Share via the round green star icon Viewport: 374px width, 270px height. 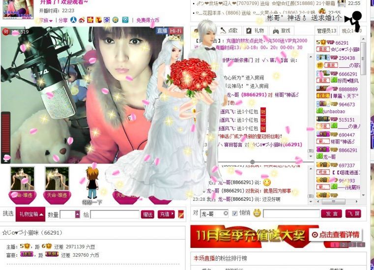[115, 20]
